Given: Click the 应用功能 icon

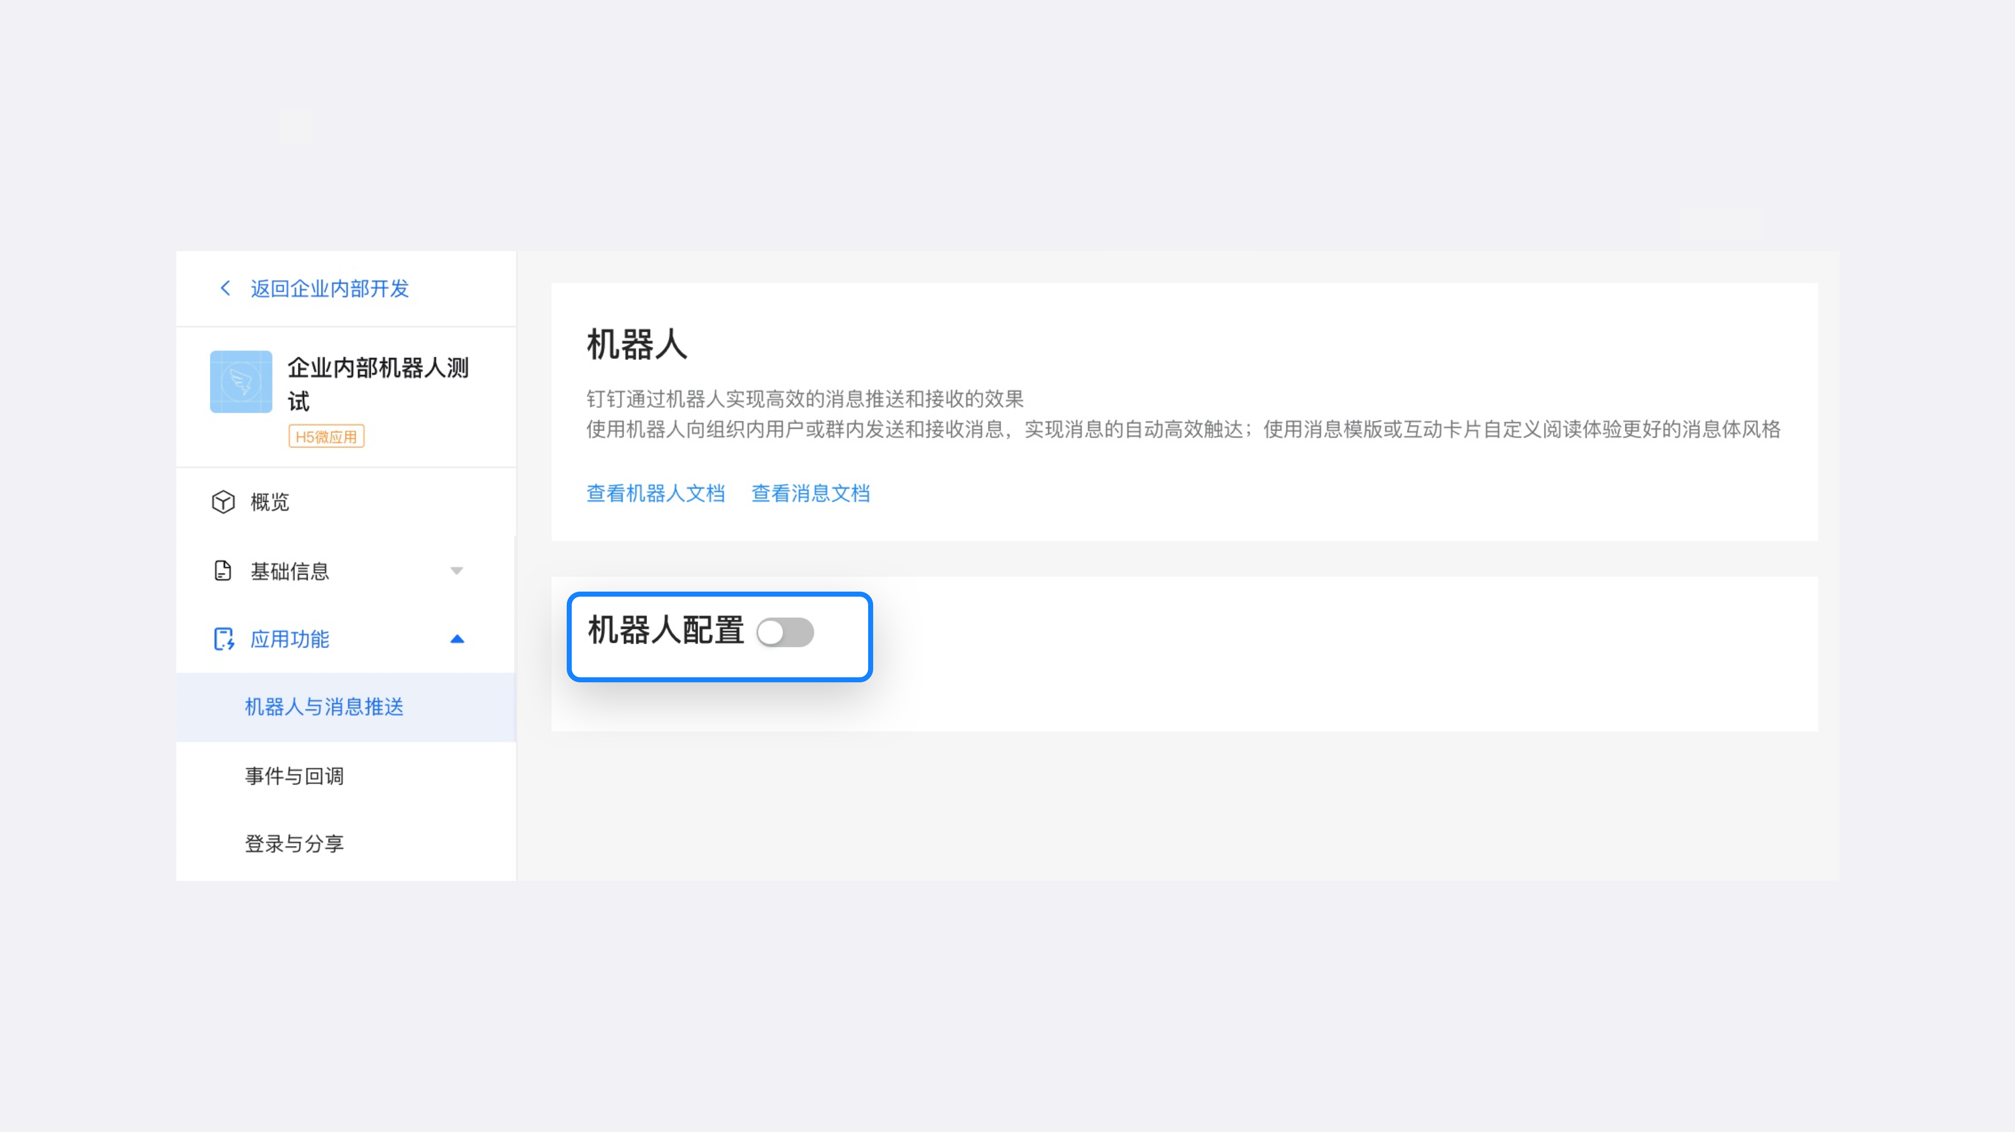Looking at the screenshot, I should (x=224, y=639).
